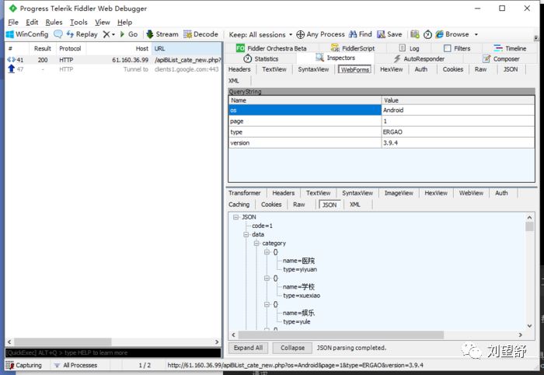544x375 pixels.
Task: Switch to FiddlerScript tab
Action: [x=353, y=48]
